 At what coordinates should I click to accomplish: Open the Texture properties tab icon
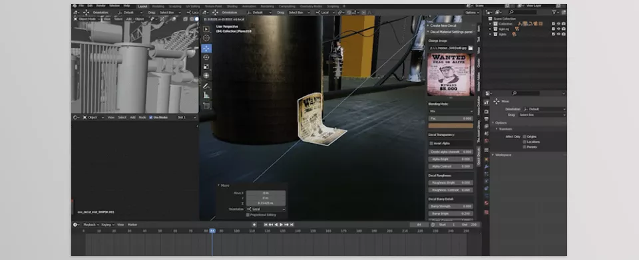(x=486, y=212)
